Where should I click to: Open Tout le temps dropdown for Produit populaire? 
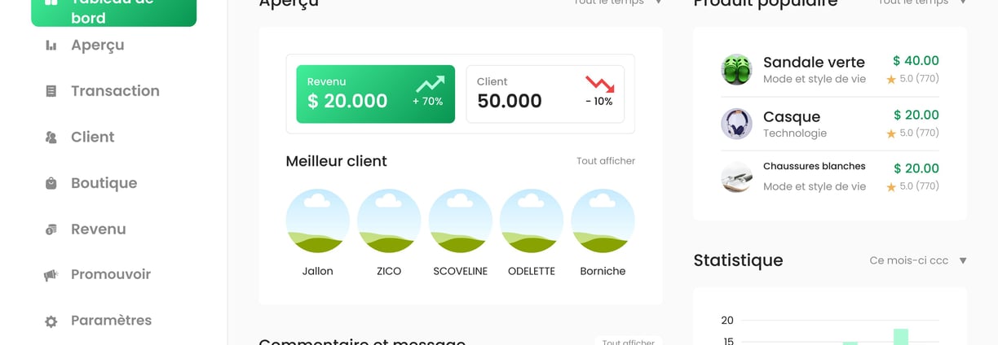tap(922, 2)
